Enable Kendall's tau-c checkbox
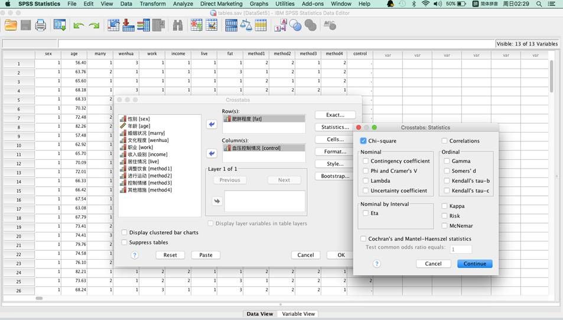This screenshot has height=320, width=563. pos(447,190)
